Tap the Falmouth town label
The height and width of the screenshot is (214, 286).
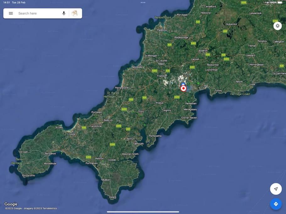138,144
